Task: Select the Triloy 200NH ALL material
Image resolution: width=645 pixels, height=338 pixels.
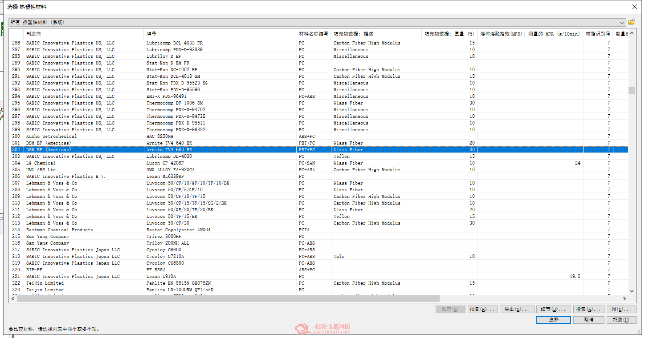Action: (x=168, y=243)
